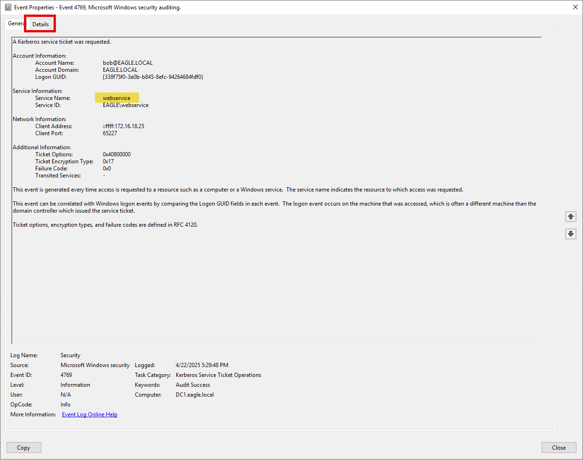Click the Ticket Options value 0x40800000
This screenshot has width=583, height=460.
117,154
